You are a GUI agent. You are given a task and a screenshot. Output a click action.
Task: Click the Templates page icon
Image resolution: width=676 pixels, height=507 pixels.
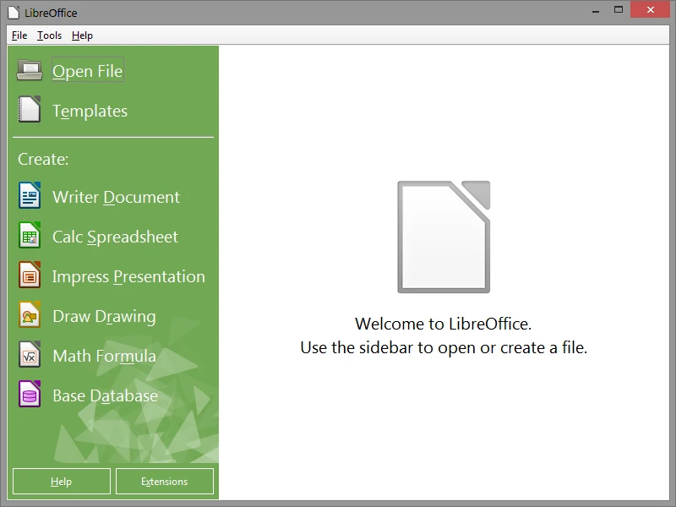pyautogui.click(x=28, y=110)
